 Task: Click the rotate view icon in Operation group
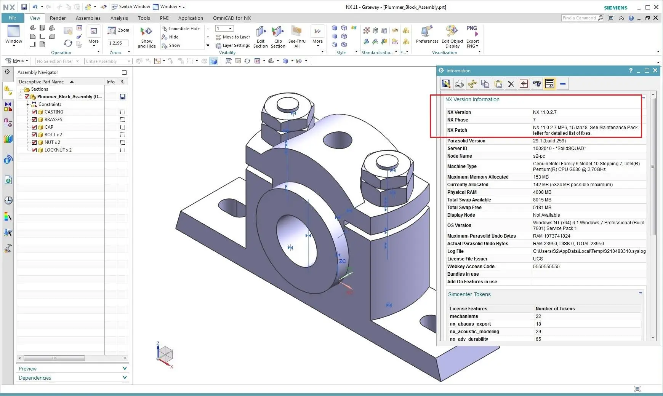point(68,43)
